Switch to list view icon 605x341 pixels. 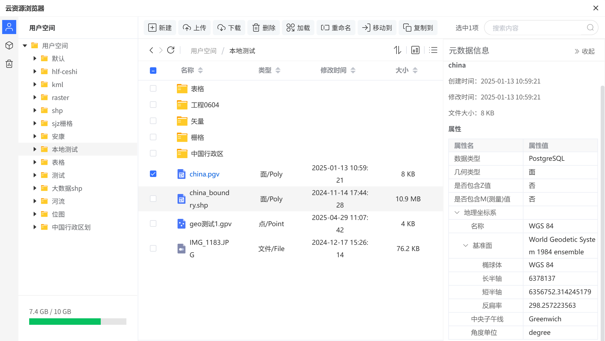tap(433, 50)
